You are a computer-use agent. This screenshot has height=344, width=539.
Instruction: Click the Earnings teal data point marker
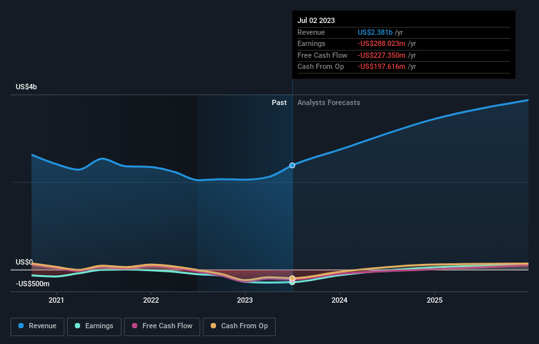click(x=292, y=282)
